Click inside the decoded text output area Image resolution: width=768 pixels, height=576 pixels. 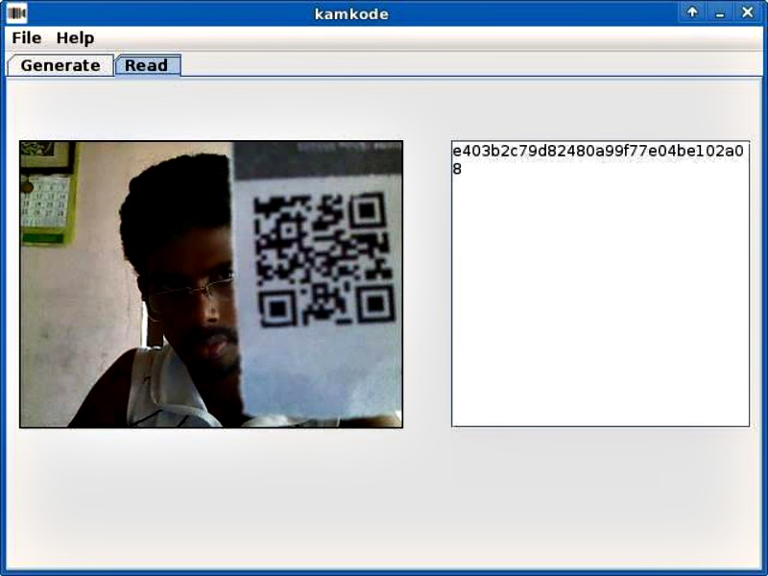(600, 283)
